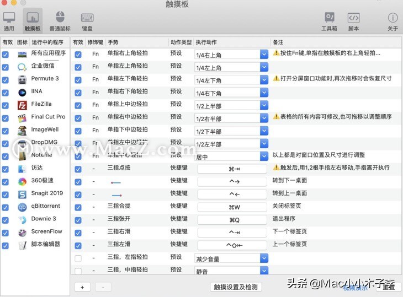Screen dimensions: 403x297
Task: Select the 退出程序 note cell
Action: coord(284,219)
